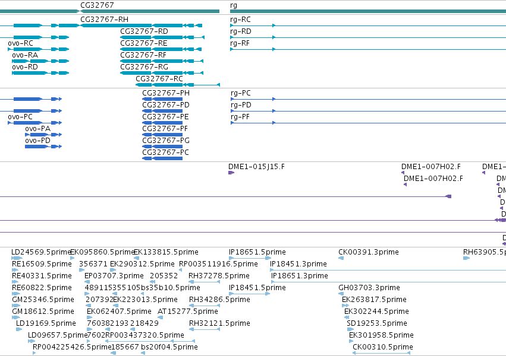Click the CG32767-RG transcript label
The width and height of the screenshot is (506, 356).
(x=144, y=67)
